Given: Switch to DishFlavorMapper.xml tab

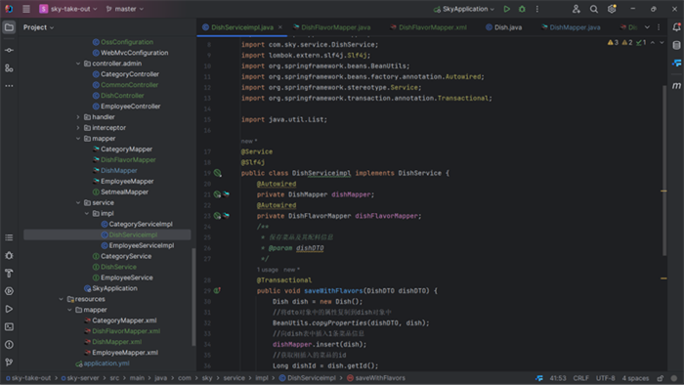Looking at the screenshot, I should click(x=428, y=27).
